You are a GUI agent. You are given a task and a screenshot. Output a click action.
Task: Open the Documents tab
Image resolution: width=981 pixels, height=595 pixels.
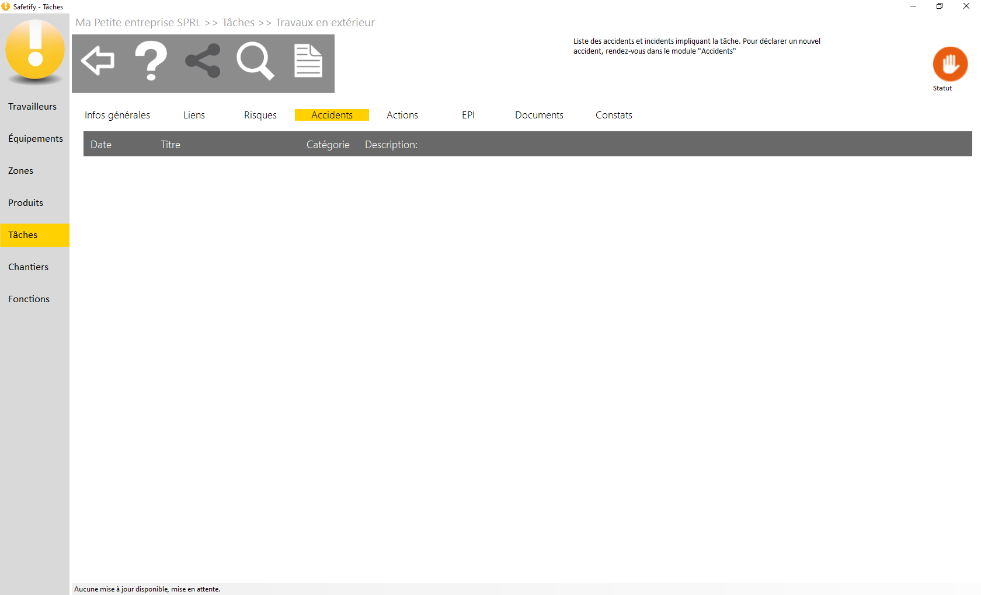coord(539,115)
